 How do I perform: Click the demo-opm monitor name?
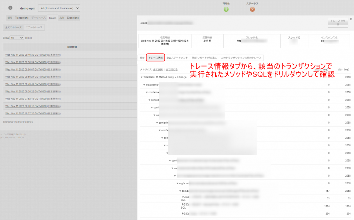[28, 8]
